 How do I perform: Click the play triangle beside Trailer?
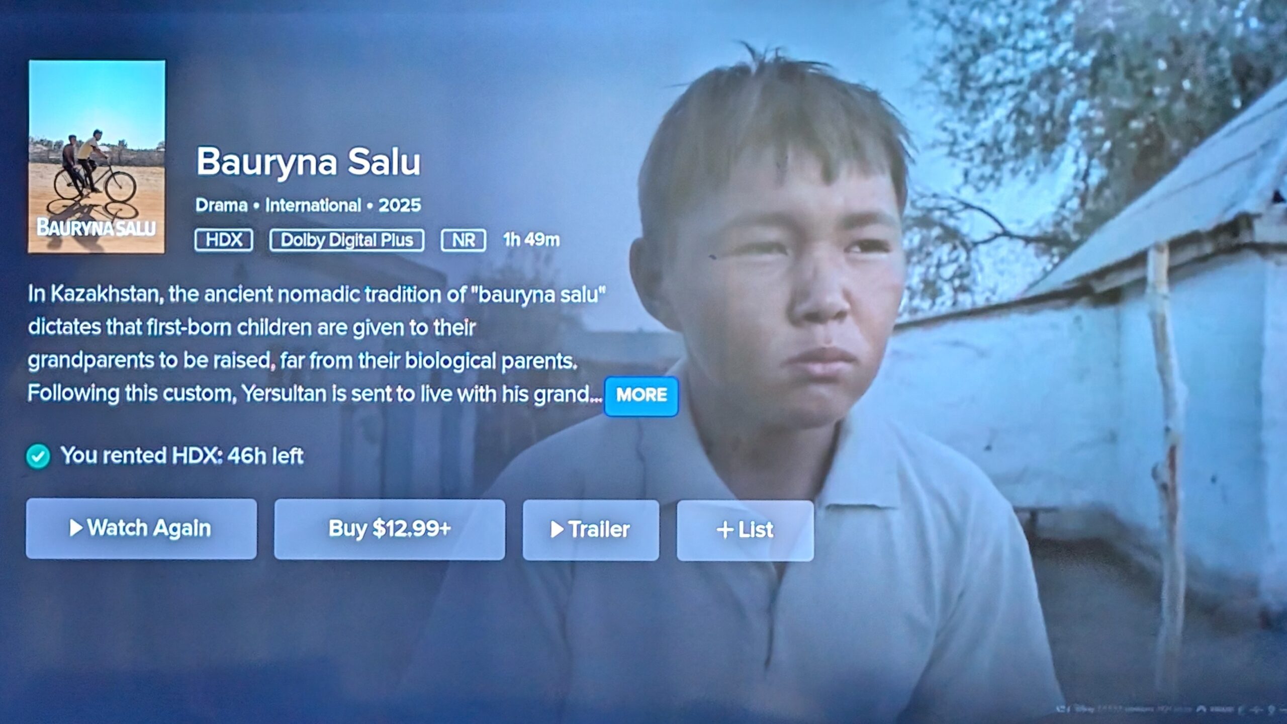557,528
